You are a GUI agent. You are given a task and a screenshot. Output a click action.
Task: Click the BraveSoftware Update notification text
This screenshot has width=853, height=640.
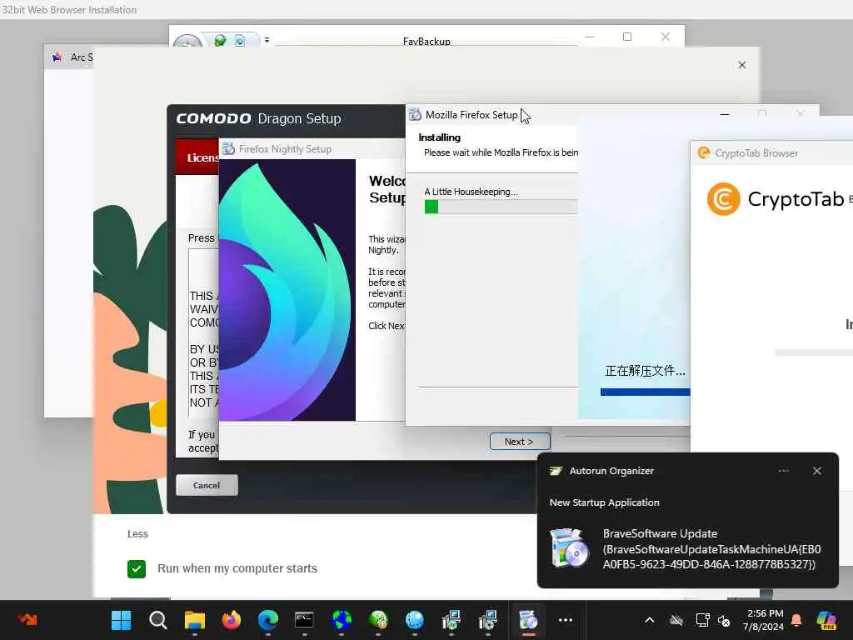tap(711, 548)
